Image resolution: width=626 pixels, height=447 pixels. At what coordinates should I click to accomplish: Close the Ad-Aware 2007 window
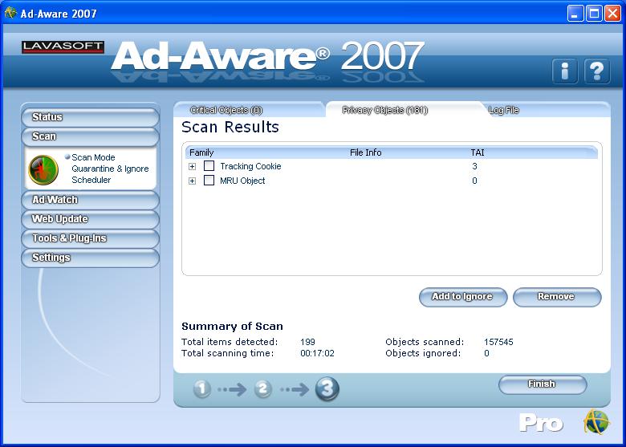coord(612,14)
